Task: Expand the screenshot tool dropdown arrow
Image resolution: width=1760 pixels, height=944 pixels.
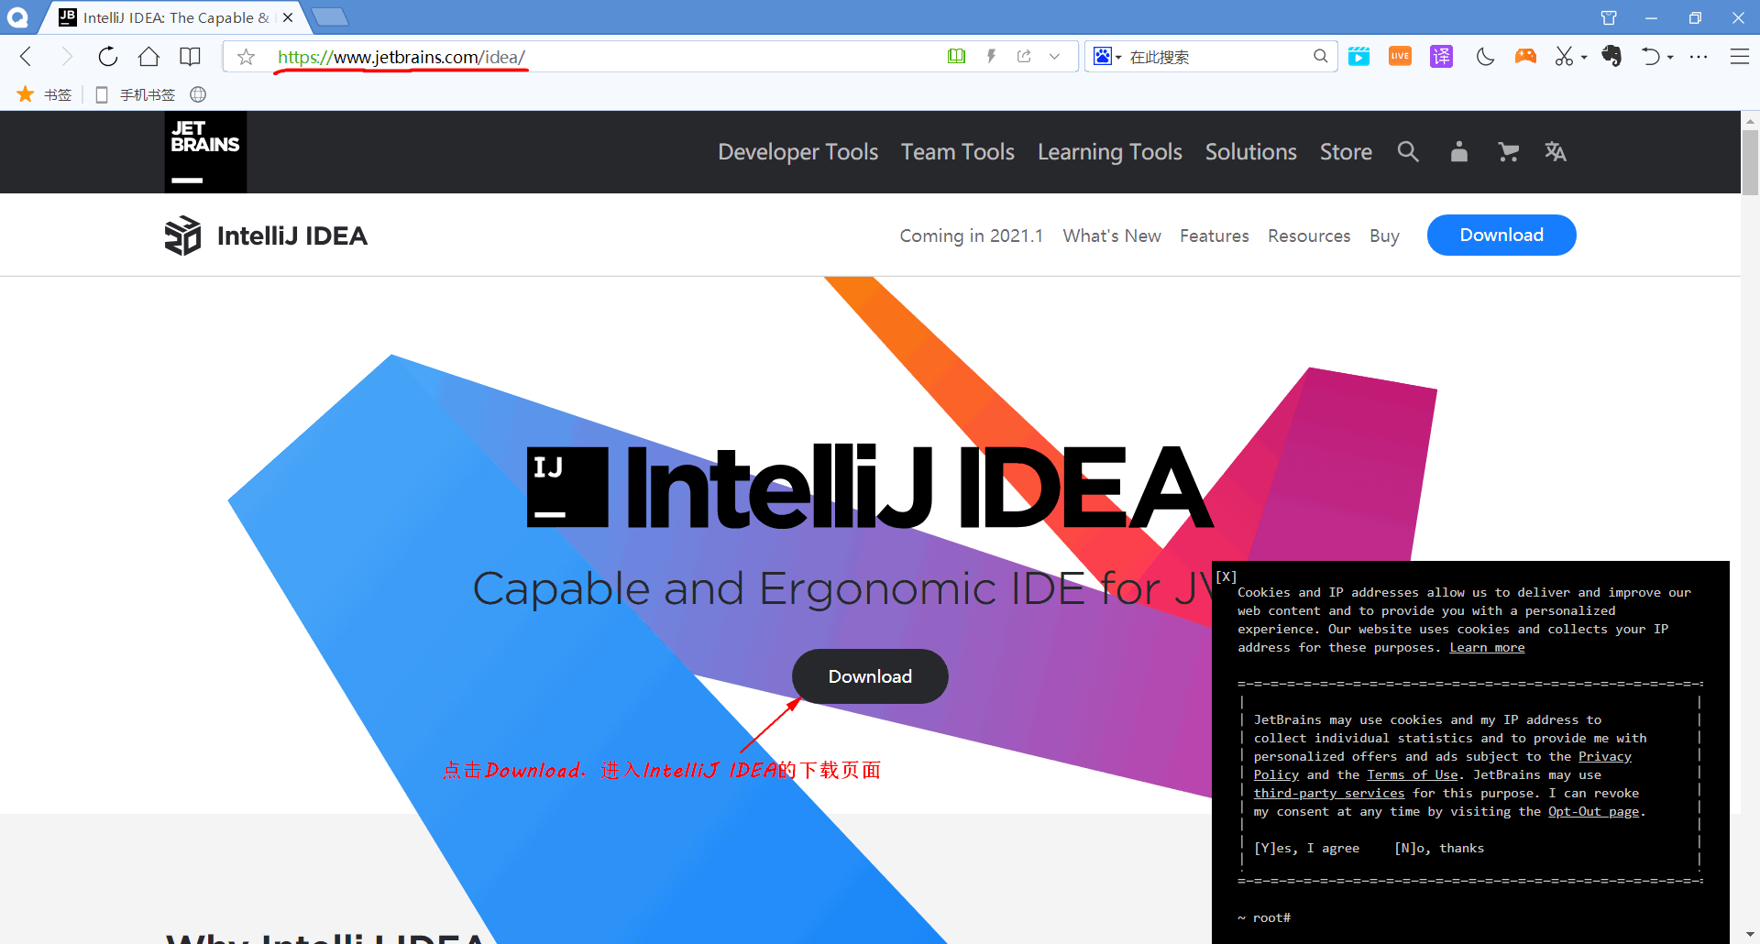Action: (x=1584, y=58)
